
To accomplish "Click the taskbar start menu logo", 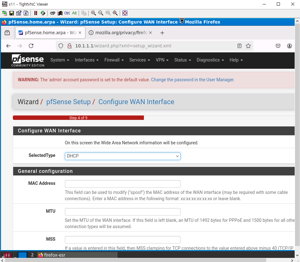I will pos(7,255).
